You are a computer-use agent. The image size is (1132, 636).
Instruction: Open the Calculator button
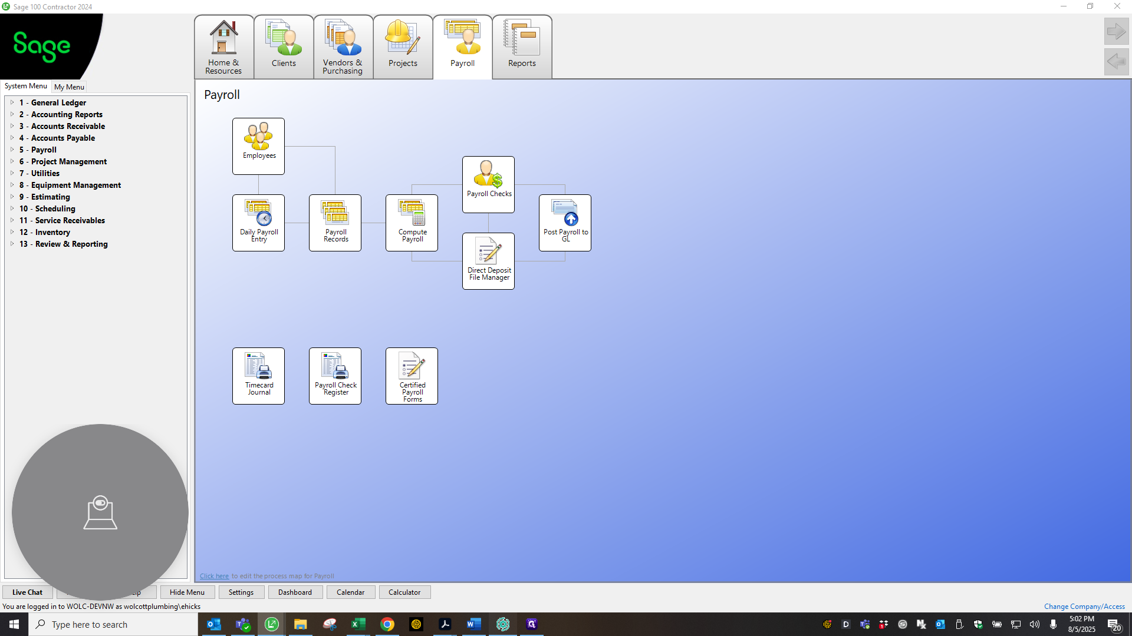click(x=404, y=592)
